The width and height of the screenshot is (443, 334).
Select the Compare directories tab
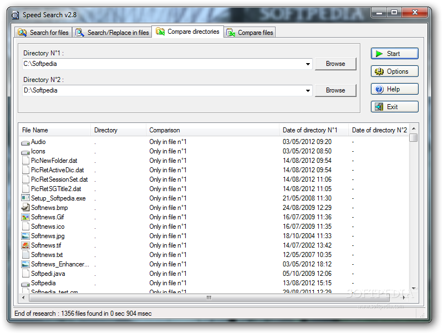point(188,32)
